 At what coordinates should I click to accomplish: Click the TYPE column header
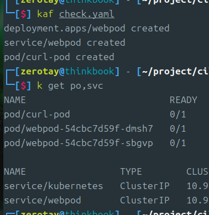(131, 172)
